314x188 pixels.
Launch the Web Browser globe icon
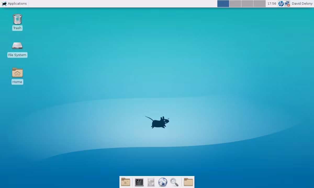point(163,182)
